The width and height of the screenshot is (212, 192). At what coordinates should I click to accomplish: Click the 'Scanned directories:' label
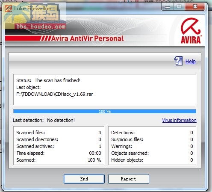tap(37, 139)
